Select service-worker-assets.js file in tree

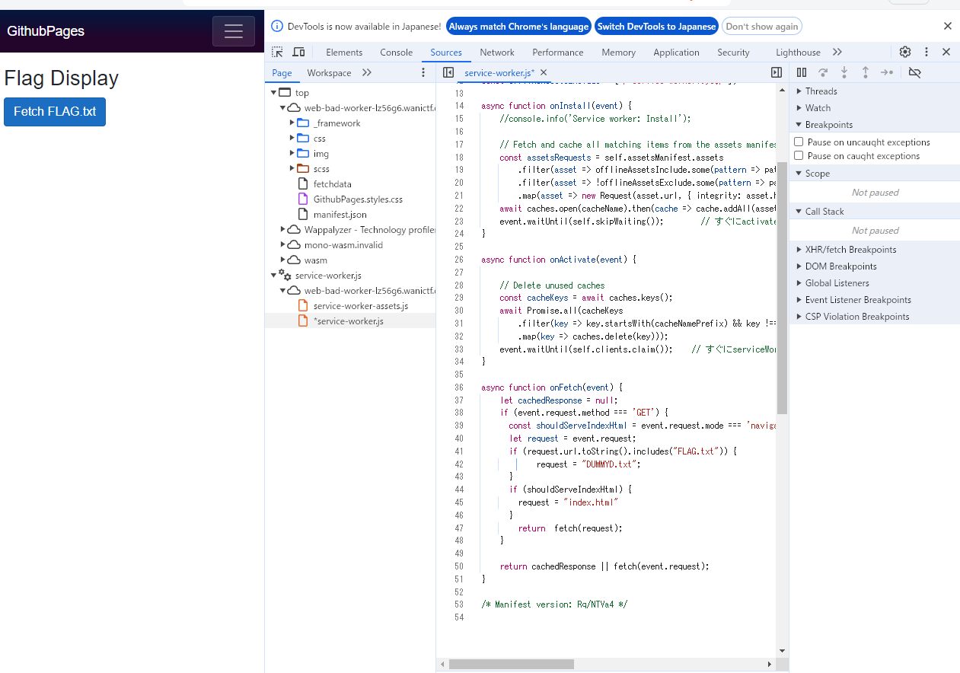tap(360, 306)
